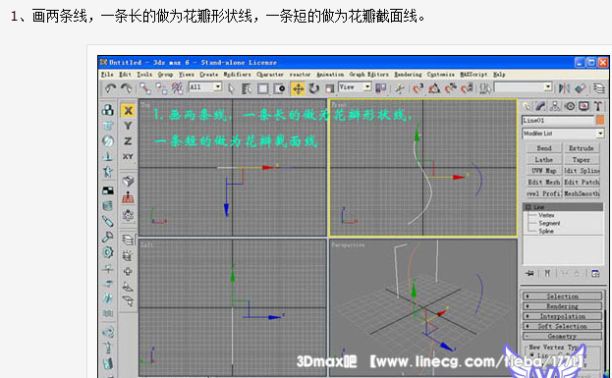Image resolution: width=612 pixels, height=378 pixels.
Task: Select Vertex sub-object in modifier stack
Action: (546, 215)
